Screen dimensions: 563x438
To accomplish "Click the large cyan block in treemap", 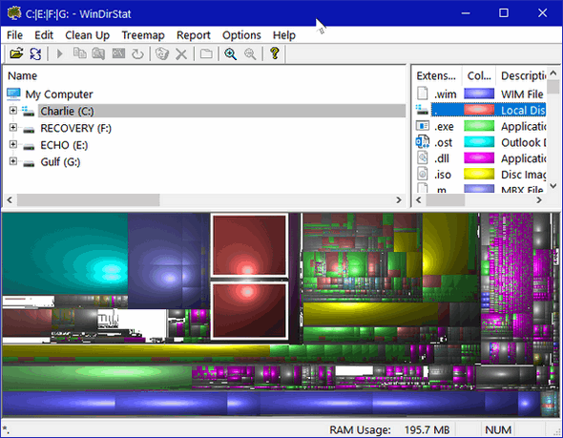I will coord(65,253).
